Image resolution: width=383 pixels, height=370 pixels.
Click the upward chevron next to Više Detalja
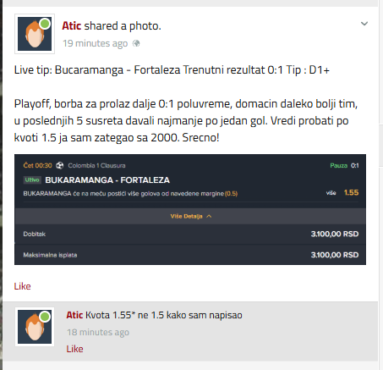209,216
